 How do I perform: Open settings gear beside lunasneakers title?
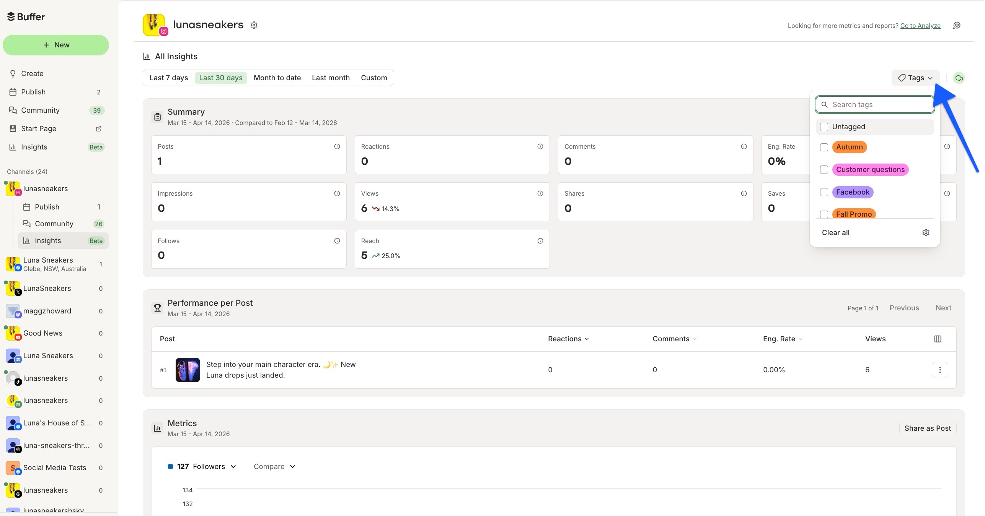click(x=254, y=25)
